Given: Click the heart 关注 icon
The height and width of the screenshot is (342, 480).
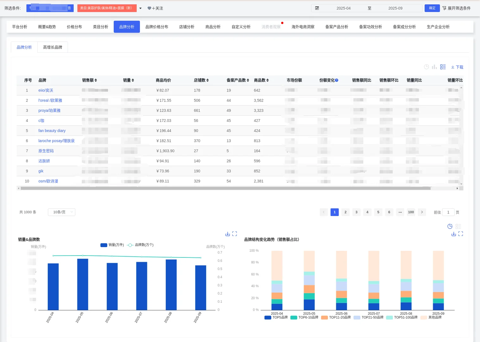Looking at the screenshot, I should (x=149, y=8).
